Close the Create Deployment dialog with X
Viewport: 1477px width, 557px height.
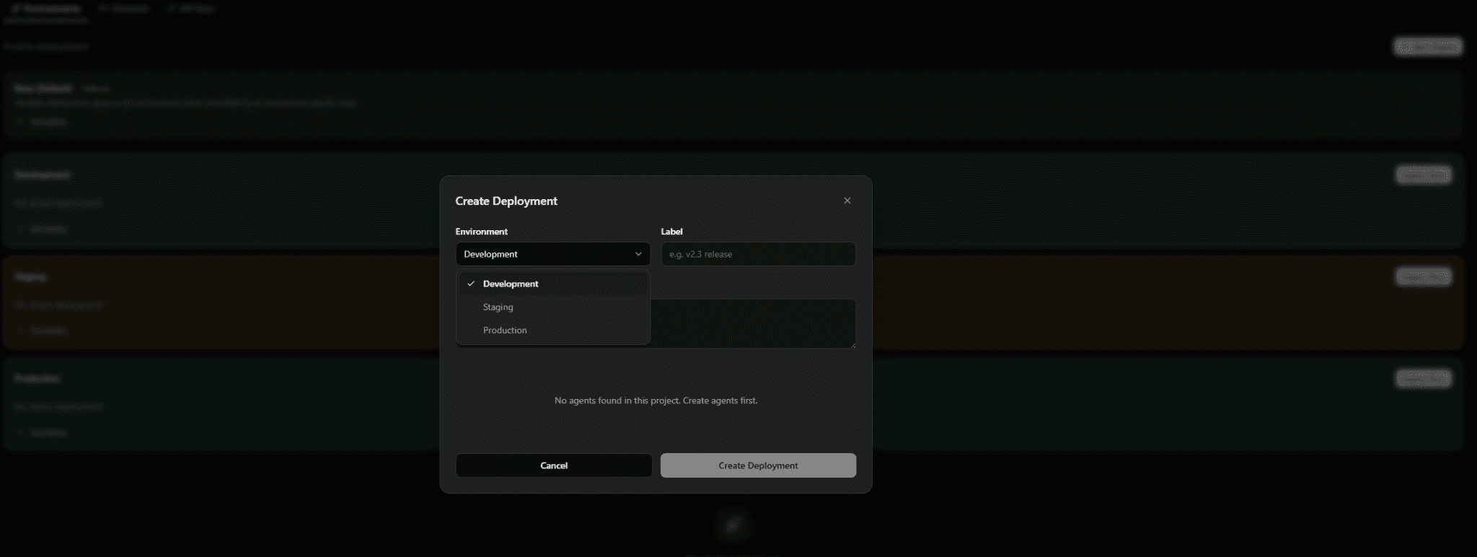point(847,201)
